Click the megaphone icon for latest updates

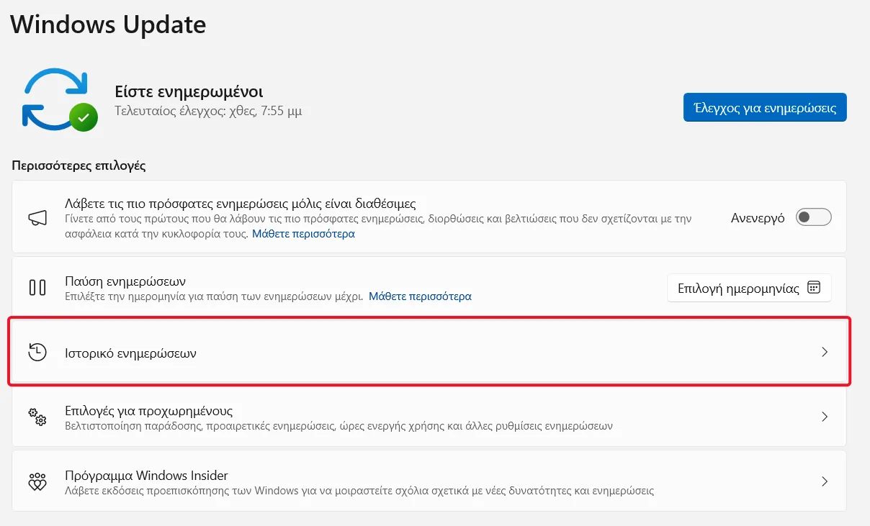pyautogui.click(x=37, y=218)
